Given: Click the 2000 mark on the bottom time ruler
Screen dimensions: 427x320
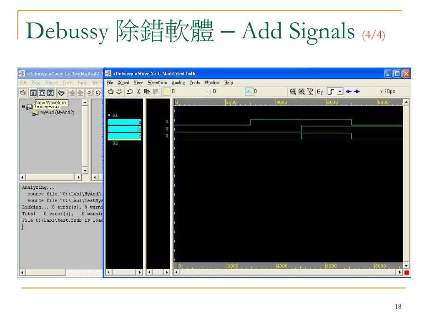Looking at the screenshot, I should click(x=233, y=266).
